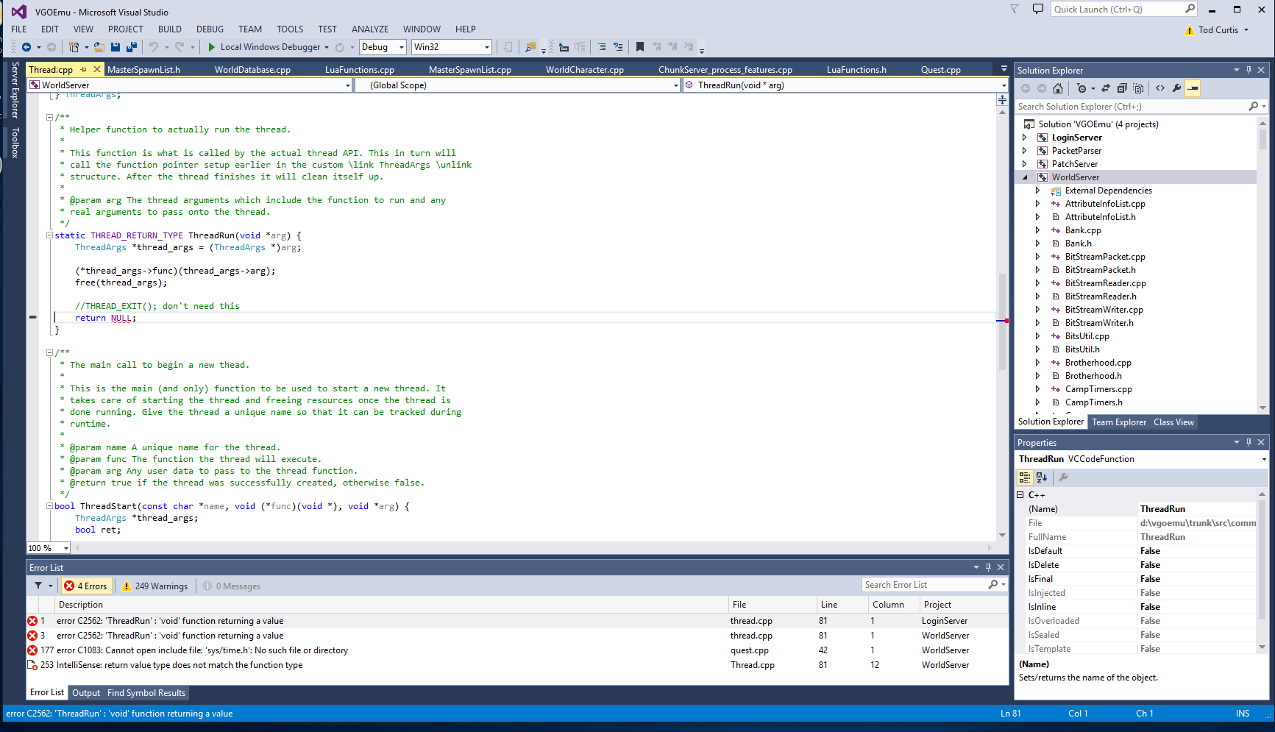Image resolution: width=1275 pixels, height=732 pixels.
Task: Expand the LoginServer project node
Action: (x=1024, y=138)
